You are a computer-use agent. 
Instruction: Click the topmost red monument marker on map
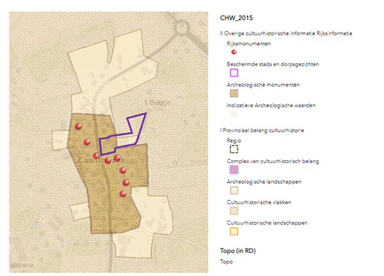pos(79,127)
